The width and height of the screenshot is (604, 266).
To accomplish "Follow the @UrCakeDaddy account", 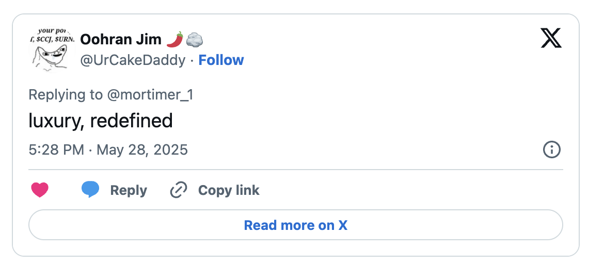I will [x=221, y=60].
